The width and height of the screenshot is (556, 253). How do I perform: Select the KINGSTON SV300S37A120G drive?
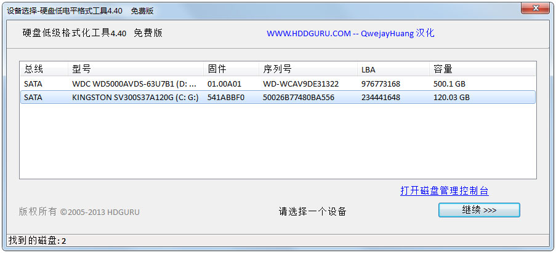(278, 97)
